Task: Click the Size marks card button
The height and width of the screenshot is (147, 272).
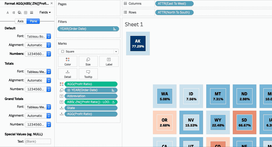Action: (88, 61)
